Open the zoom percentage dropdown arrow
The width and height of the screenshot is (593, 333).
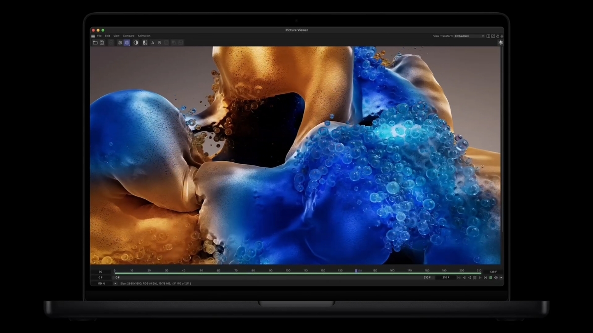[115, 284]
